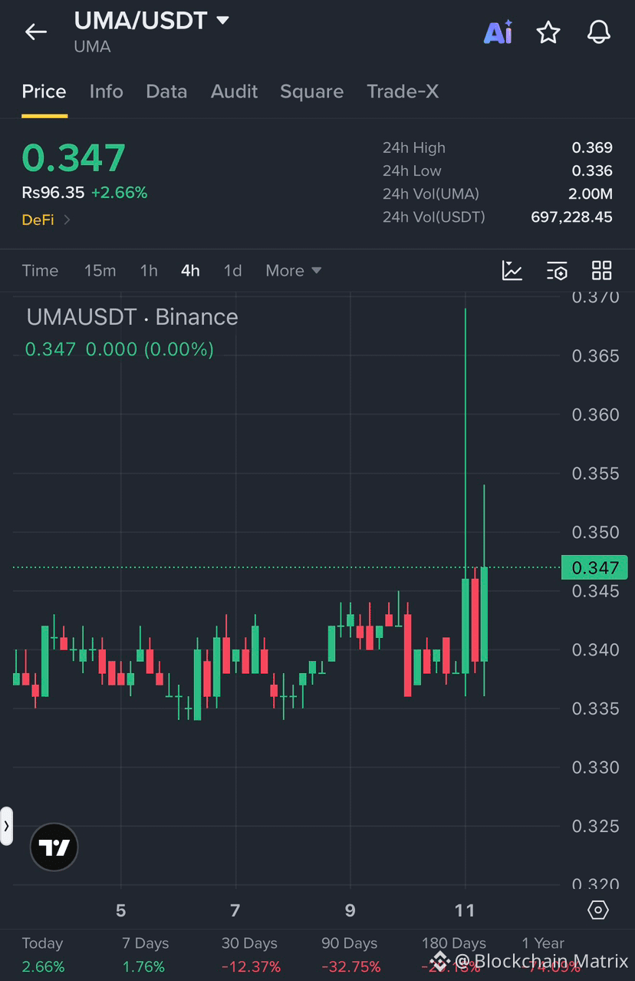Tap the back arrow icon

[36, 31]
